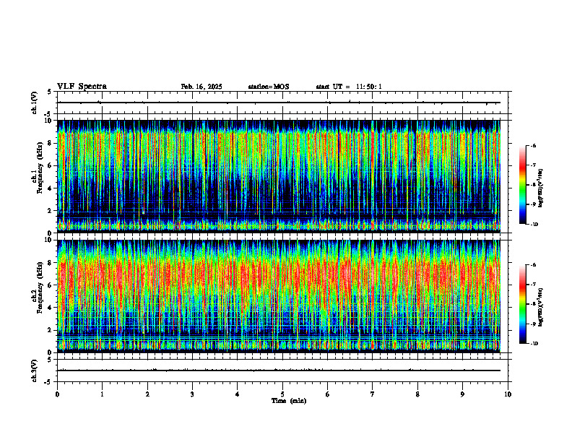Click the ch.1 spectrogram color scale bar
Viewport: 572px width, 442px height.
tap(522, 185)
